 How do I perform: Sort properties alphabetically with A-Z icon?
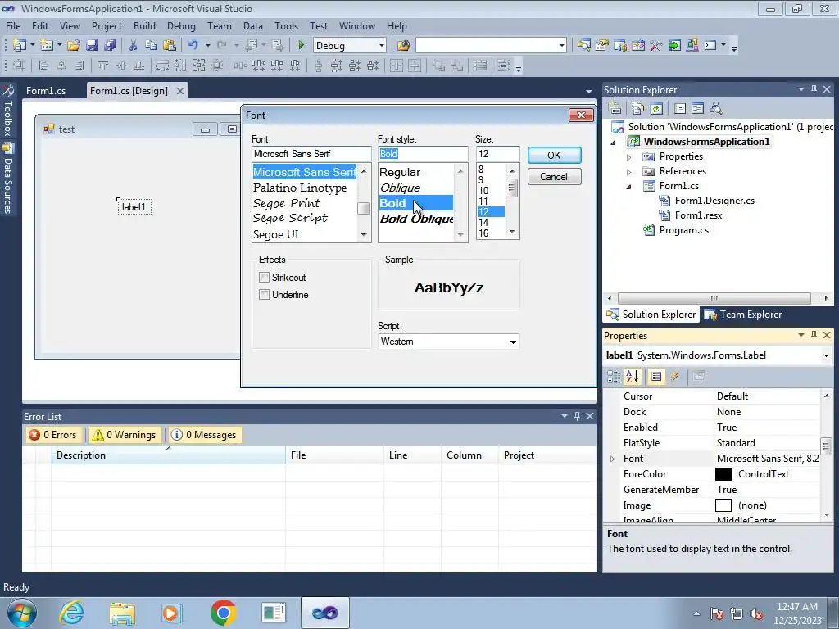[x=633, y=377]
